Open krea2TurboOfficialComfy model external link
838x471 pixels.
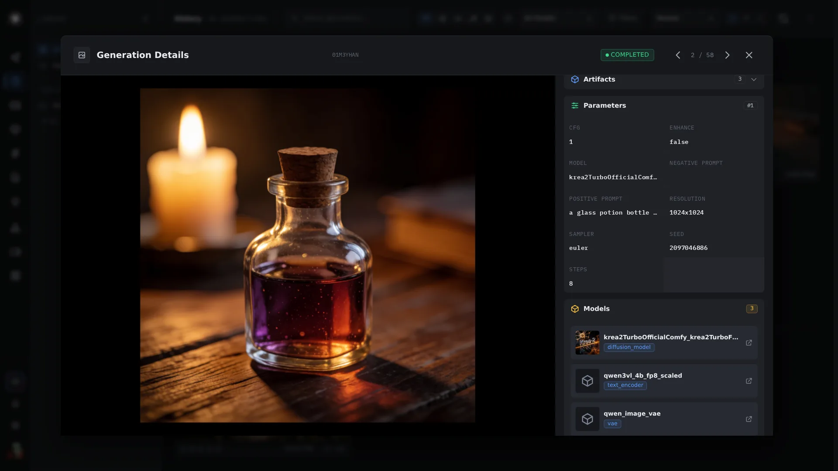[749, 343]
